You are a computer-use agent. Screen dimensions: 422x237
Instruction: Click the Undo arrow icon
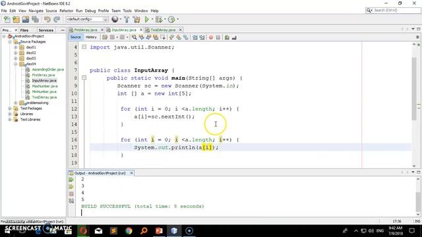pyautogui.click(x=47, y=19)
